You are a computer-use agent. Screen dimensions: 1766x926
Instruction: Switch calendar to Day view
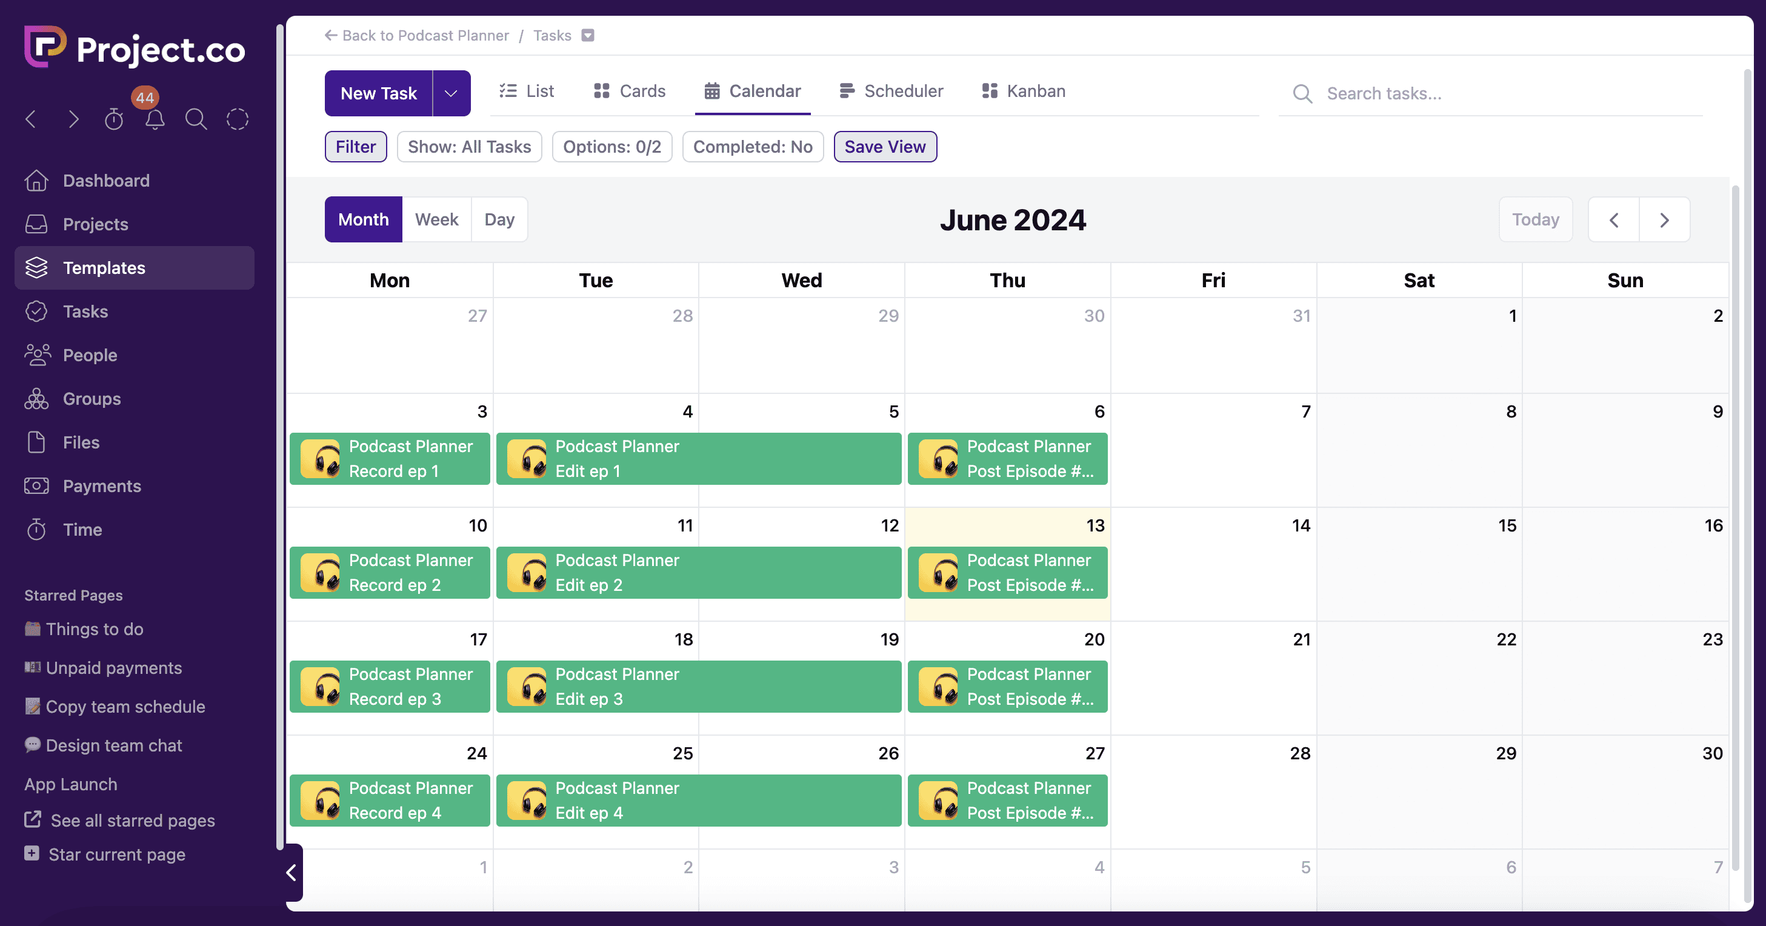click(x=499, y=219)
